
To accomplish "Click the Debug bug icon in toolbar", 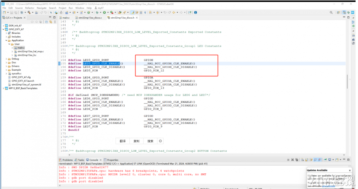I will click(97, 13).
